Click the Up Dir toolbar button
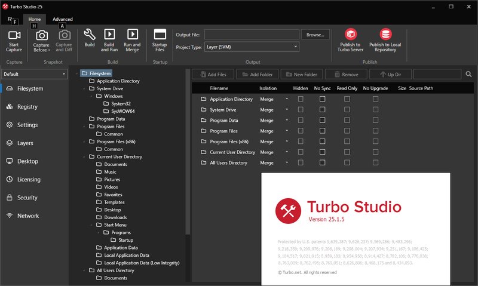 click(x=391, y=74)
